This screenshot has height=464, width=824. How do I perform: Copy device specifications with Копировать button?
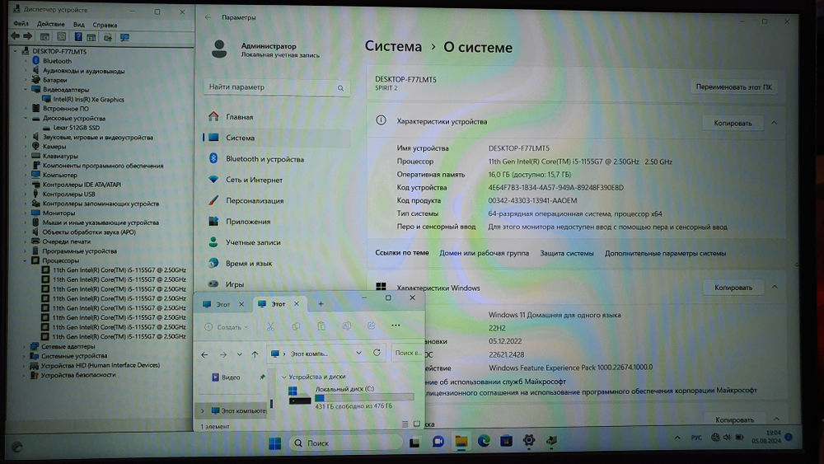pos(733,123)
